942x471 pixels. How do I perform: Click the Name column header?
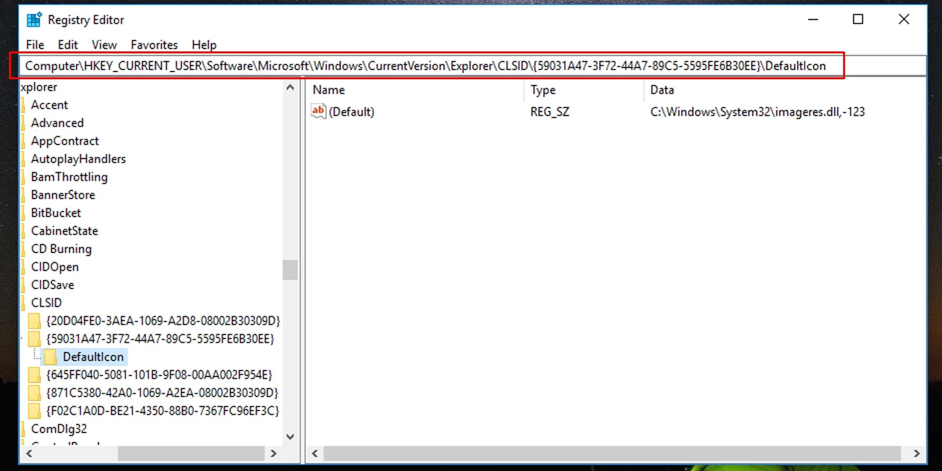(329, 90)
